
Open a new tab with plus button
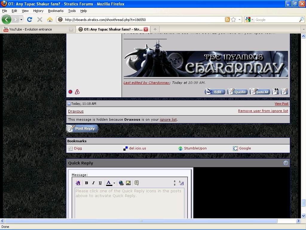(x=155, y=29)
